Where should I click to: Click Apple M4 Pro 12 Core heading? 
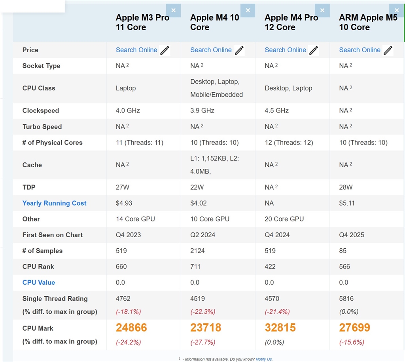[291, 23]
